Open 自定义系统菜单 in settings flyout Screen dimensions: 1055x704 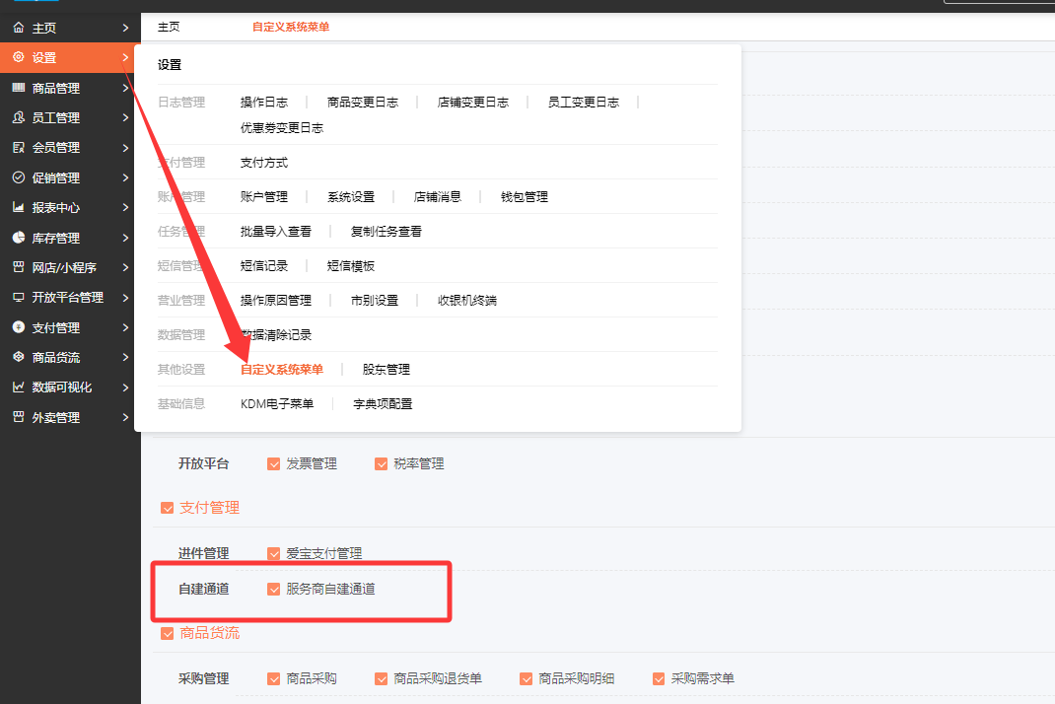point(282,370)
